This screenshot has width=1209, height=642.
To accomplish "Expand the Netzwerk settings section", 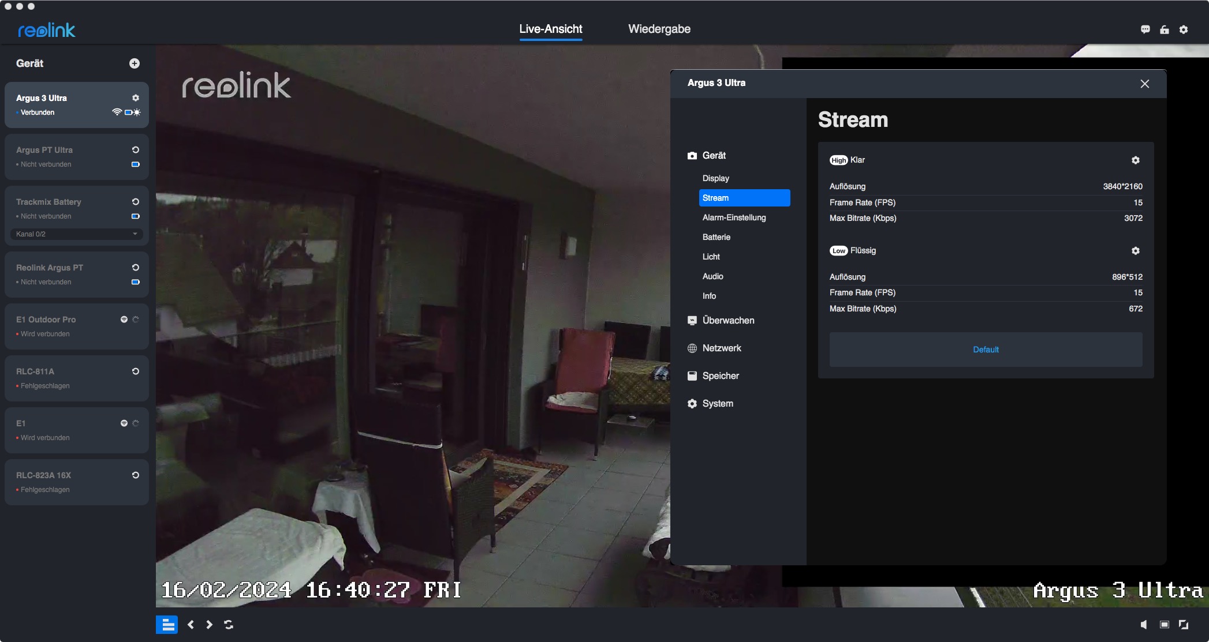I will [x=722, y=348].
